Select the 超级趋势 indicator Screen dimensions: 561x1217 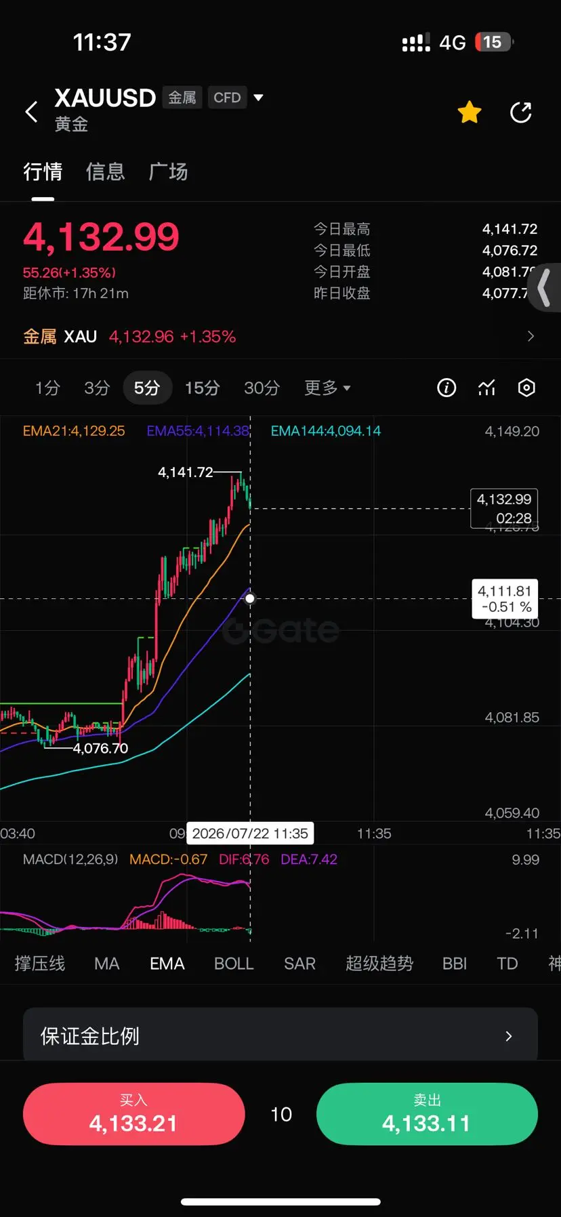tap(379, 964)
